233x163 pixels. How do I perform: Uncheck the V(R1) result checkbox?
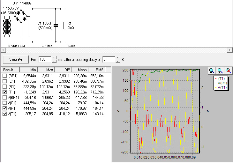[x=4, y=108]
